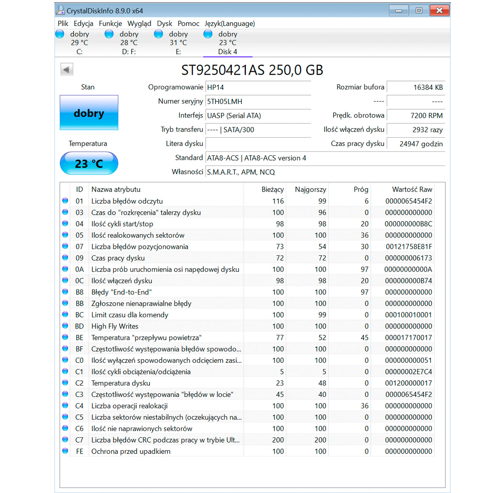Image resolution: width=493 pixels, height=493 pixels.
Task: Click the Interfejs field UASP (Serial ATA)
Action: pyautogui.click(x=258, y=116)
